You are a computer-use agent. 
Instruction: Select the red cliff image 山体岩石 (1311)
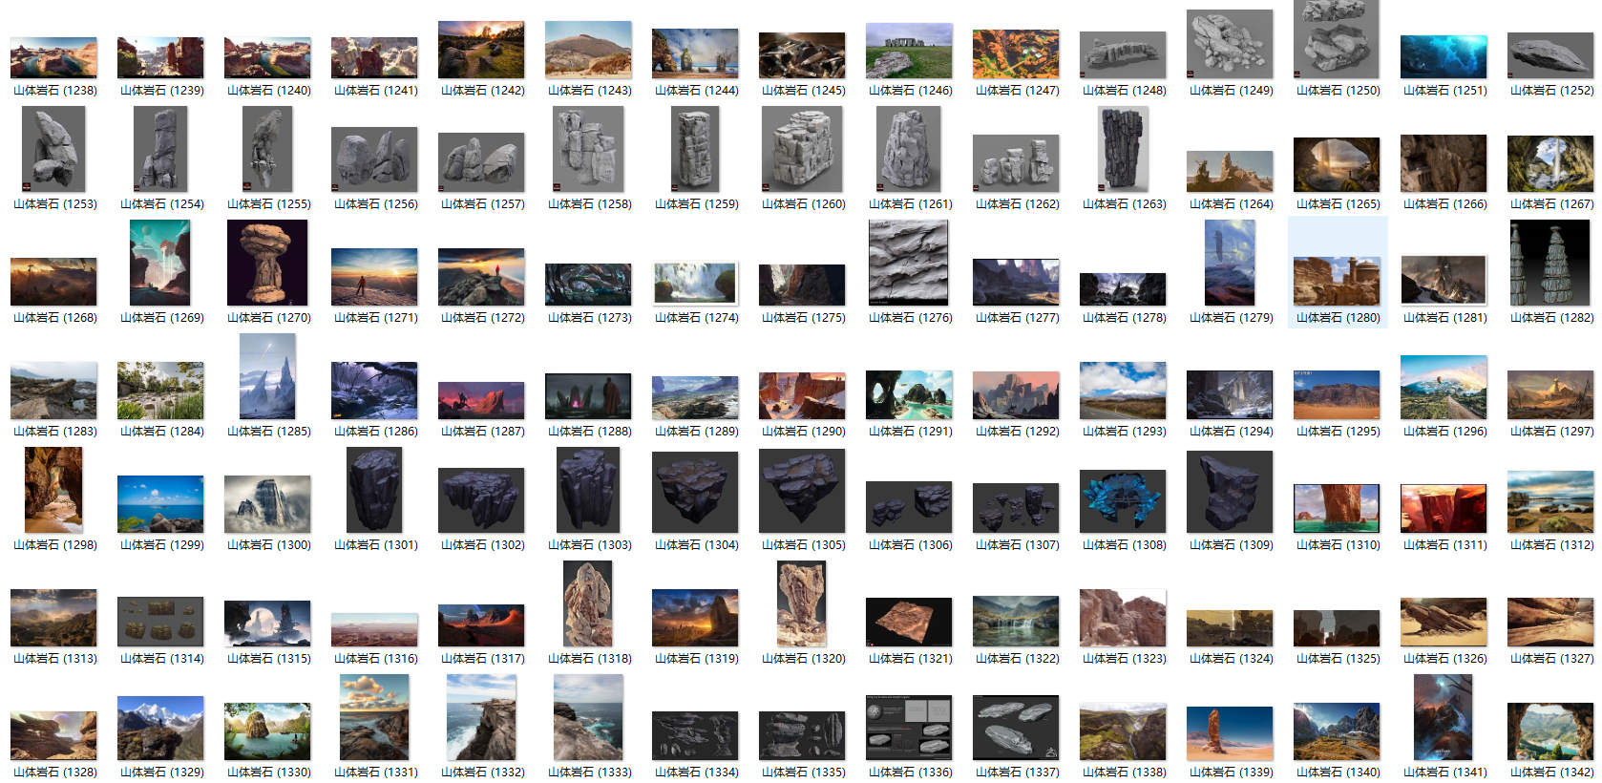click(1444, 507)
